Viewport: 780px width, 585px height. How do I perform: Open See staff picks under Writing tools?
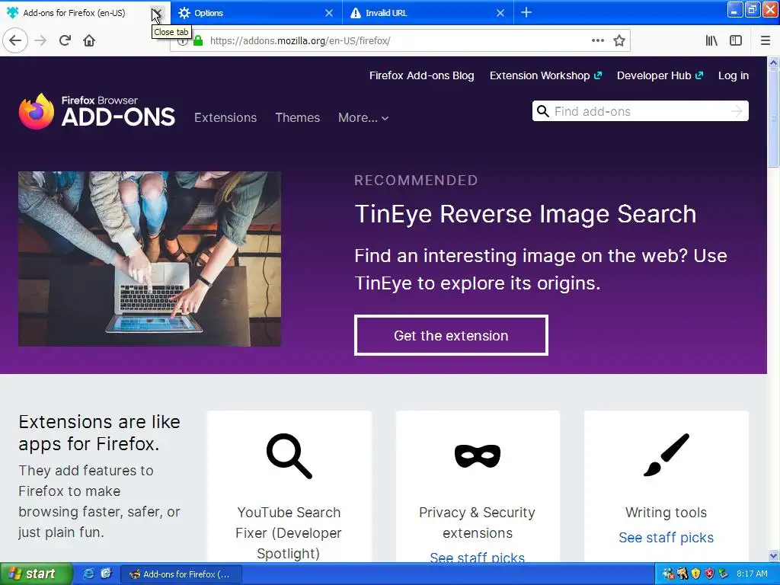666,537
